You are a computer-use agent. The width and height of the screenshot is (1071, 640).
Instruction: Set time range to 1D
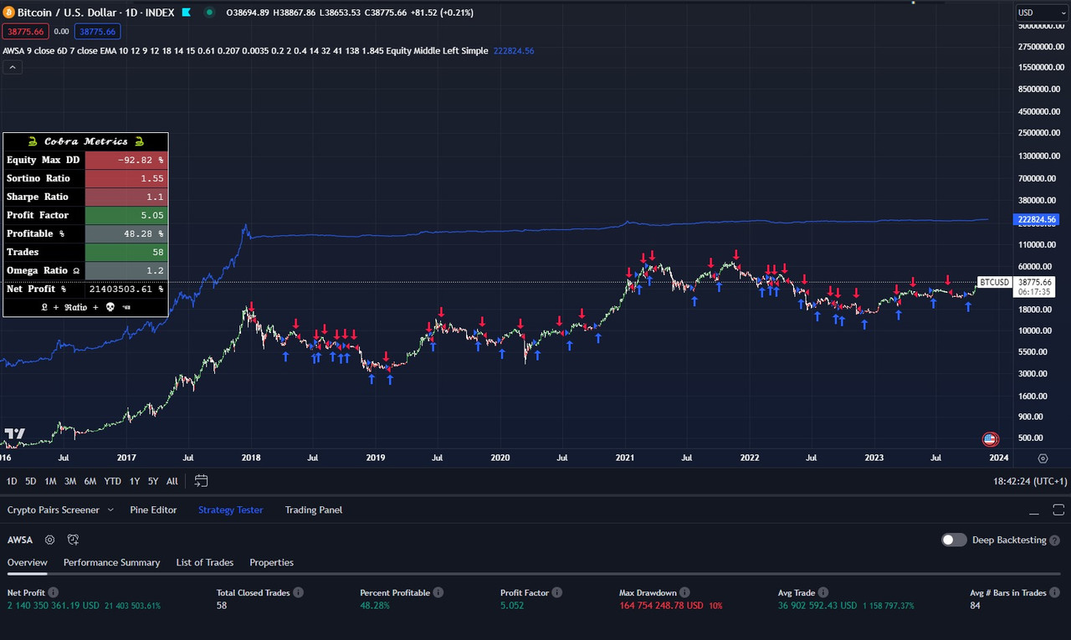12,481
